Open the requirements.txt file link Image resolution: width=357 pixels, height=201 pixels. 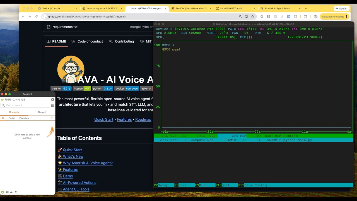pos(65,27)
